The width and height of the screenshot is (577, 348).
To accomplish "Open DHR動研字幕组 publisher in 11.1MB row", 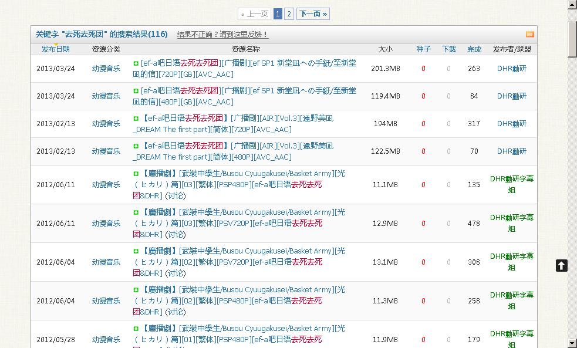I will 512,184.
